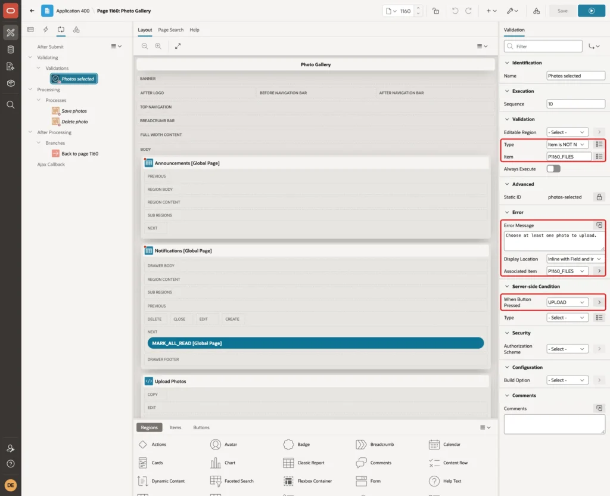Image resolution: width=610 pixels, height=496 pixels.
Task: Select the MARK_ALL_READ [Global Page] button
Action: [x=316, y=343]
